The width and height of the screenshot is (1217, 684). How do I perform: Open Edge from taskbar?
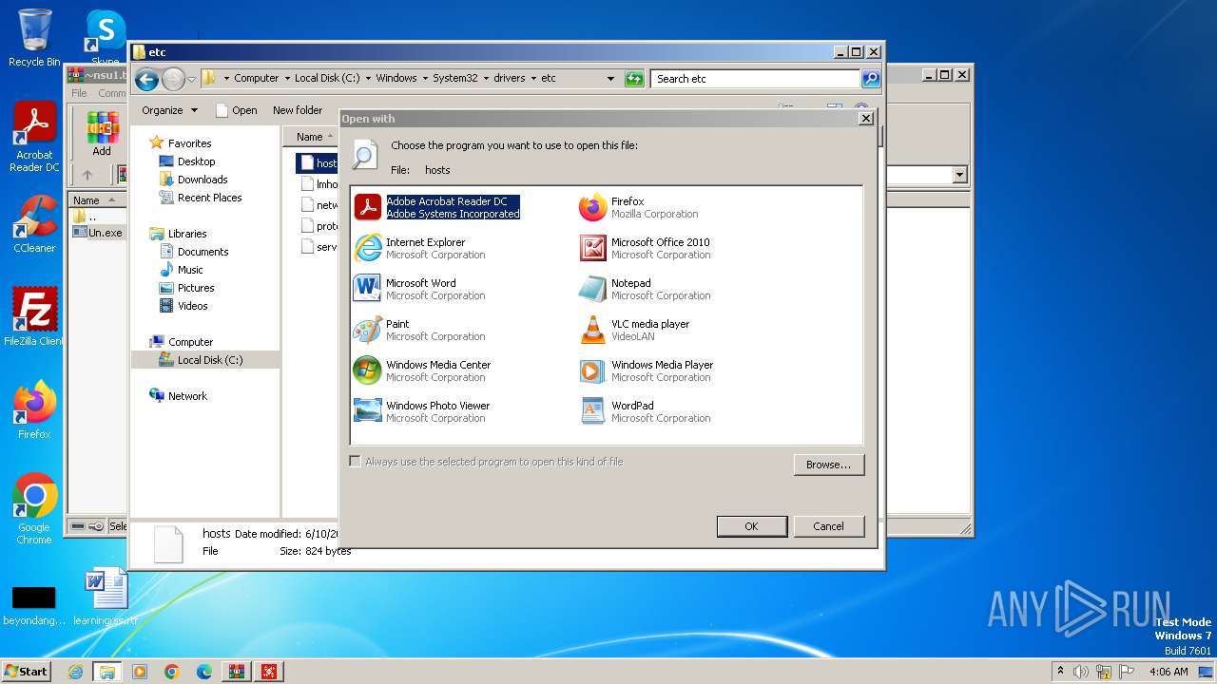click(203, 672)
